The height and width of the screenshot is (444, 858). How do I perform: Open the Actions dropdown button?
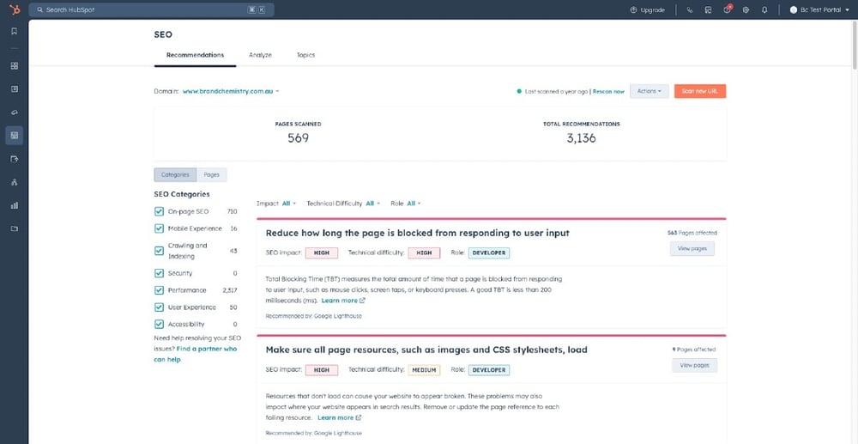pyautogui.click(x=649, y=91)
